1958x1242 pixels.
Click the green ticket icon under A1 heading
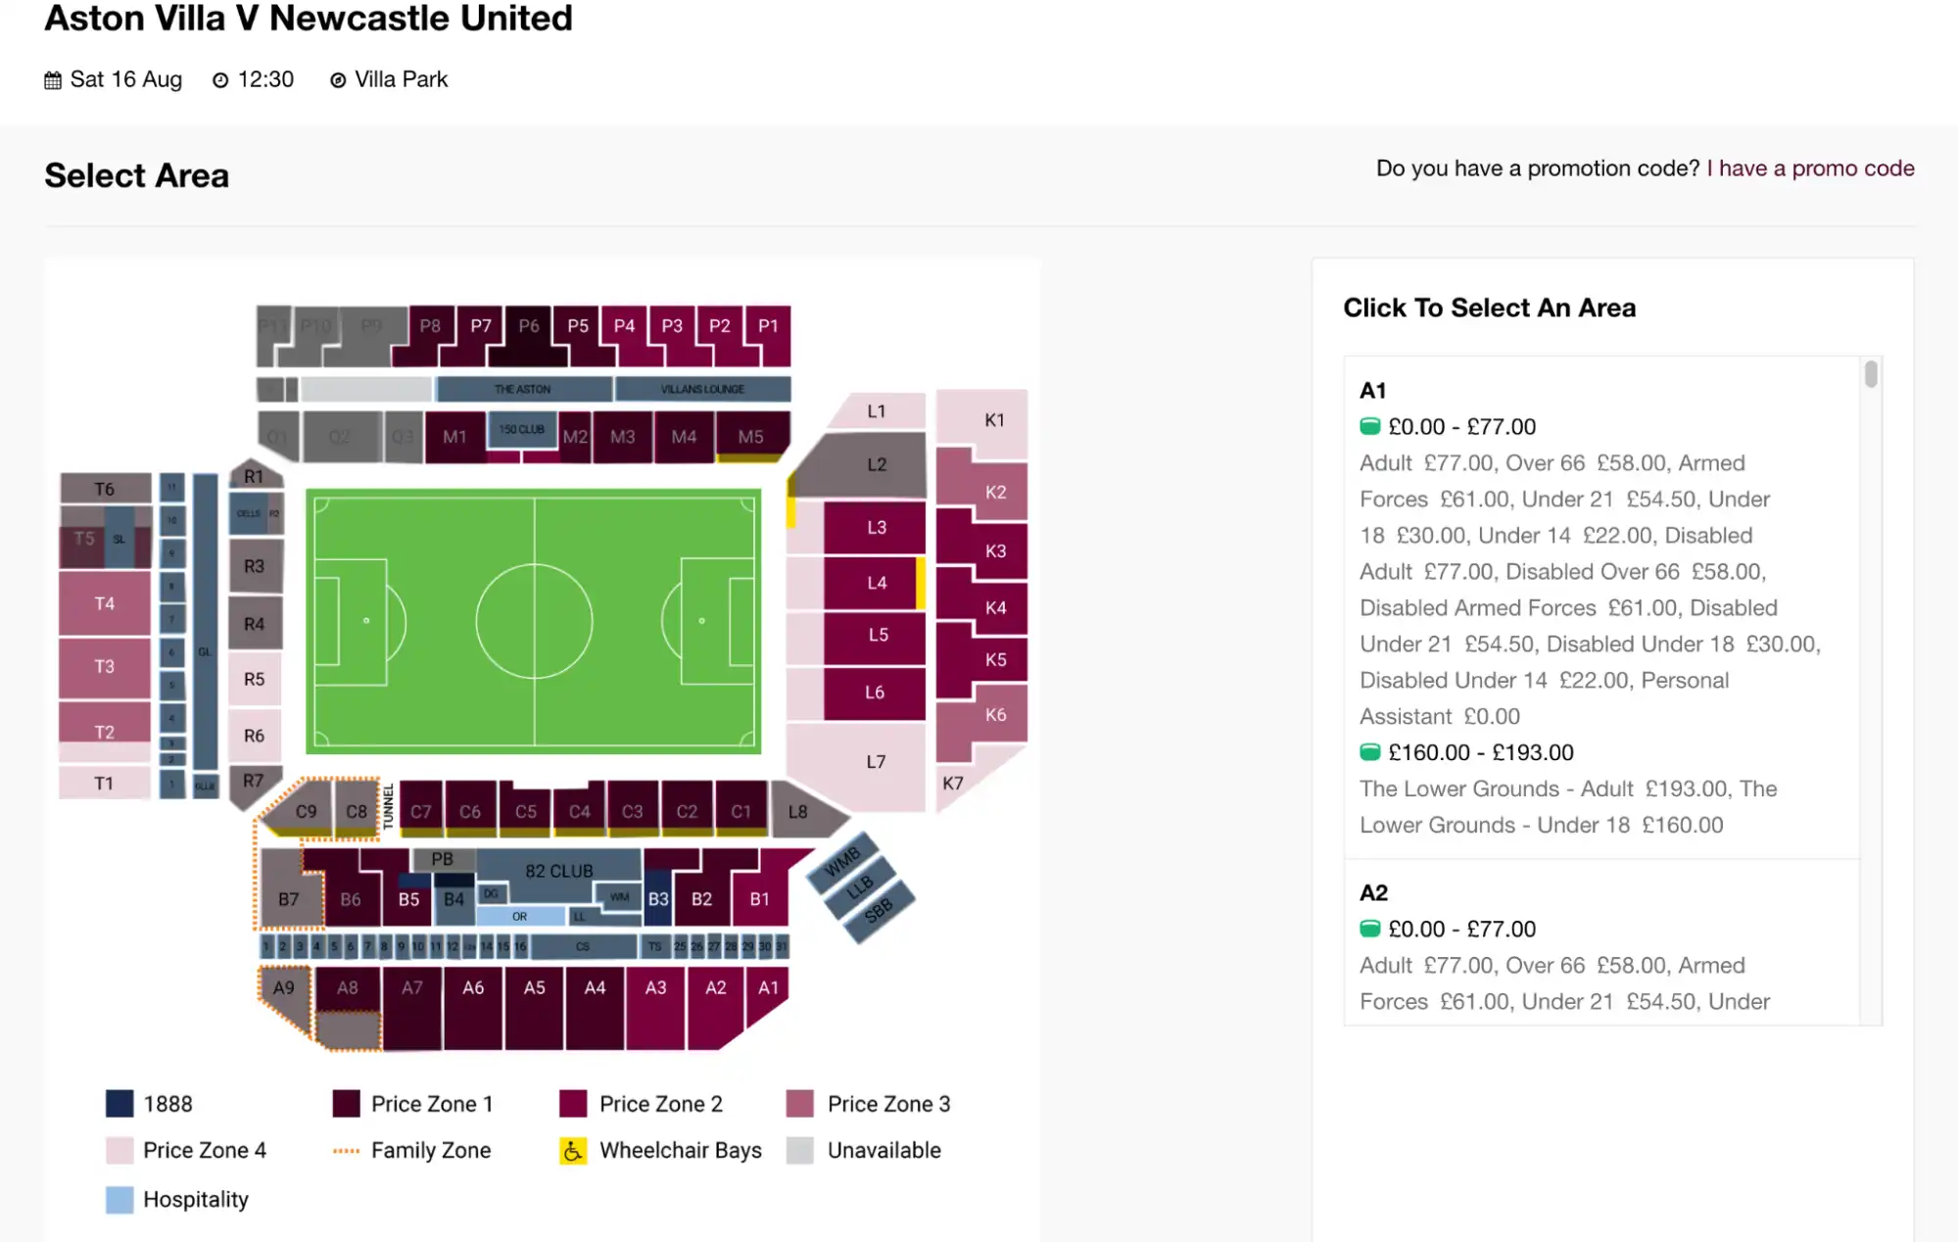(1370, 426)
